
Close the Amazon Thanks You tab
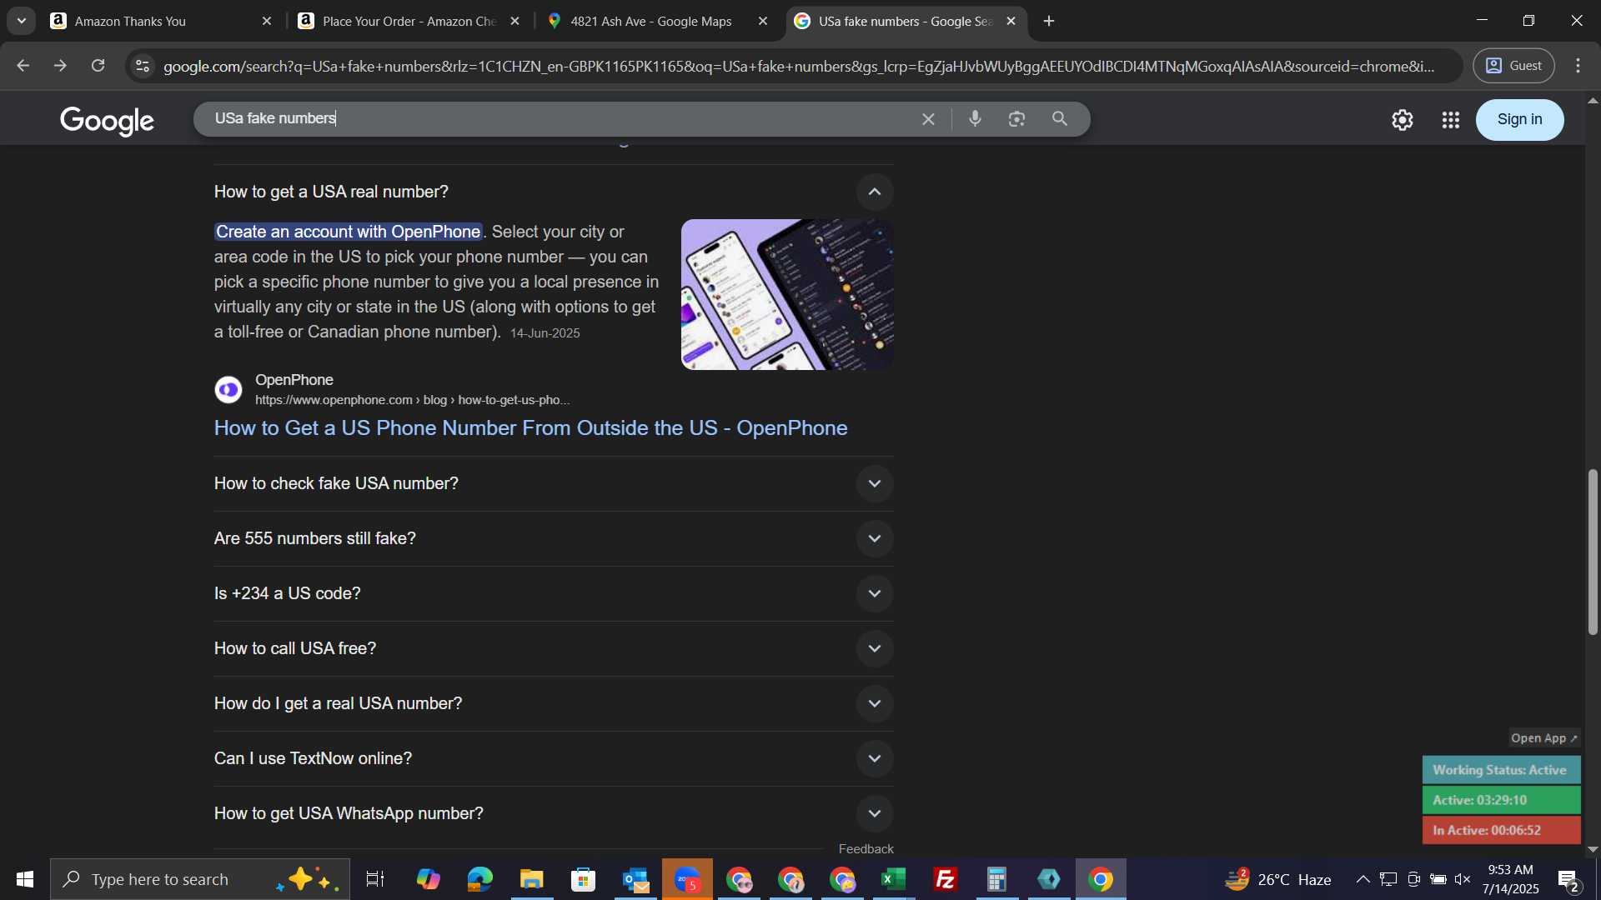point(267,21)
